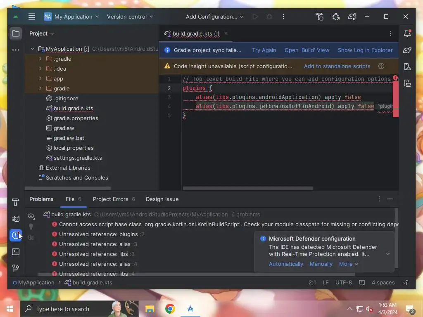Click the red error indicator in editor corner
Screen dimensions: 423x317
[395, 78]
